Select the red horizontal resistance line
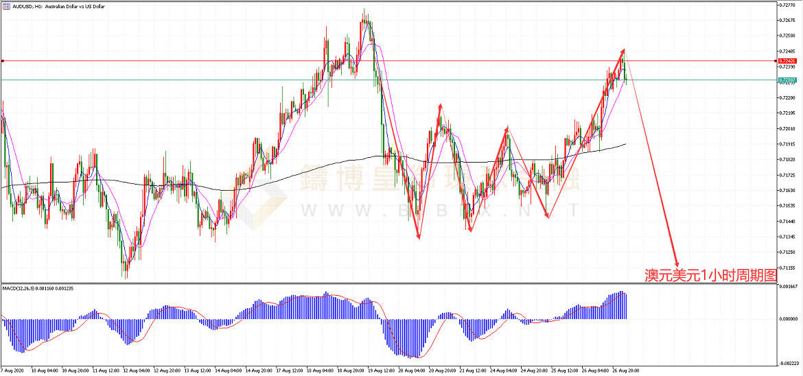The height and width of the screenshot is (376, 803). (343, 61)
